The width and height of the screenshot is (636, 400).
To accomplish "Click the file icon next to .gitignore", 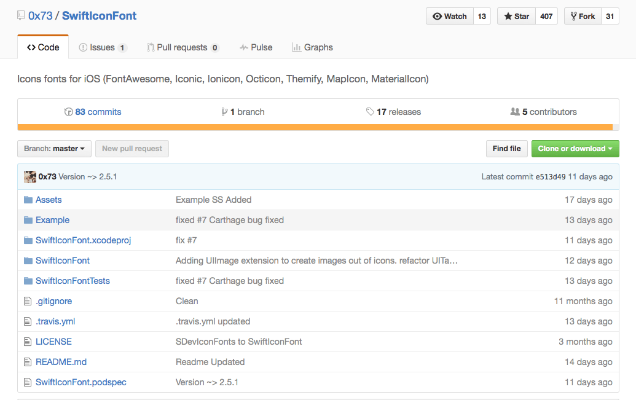I will tap(27, 301).
